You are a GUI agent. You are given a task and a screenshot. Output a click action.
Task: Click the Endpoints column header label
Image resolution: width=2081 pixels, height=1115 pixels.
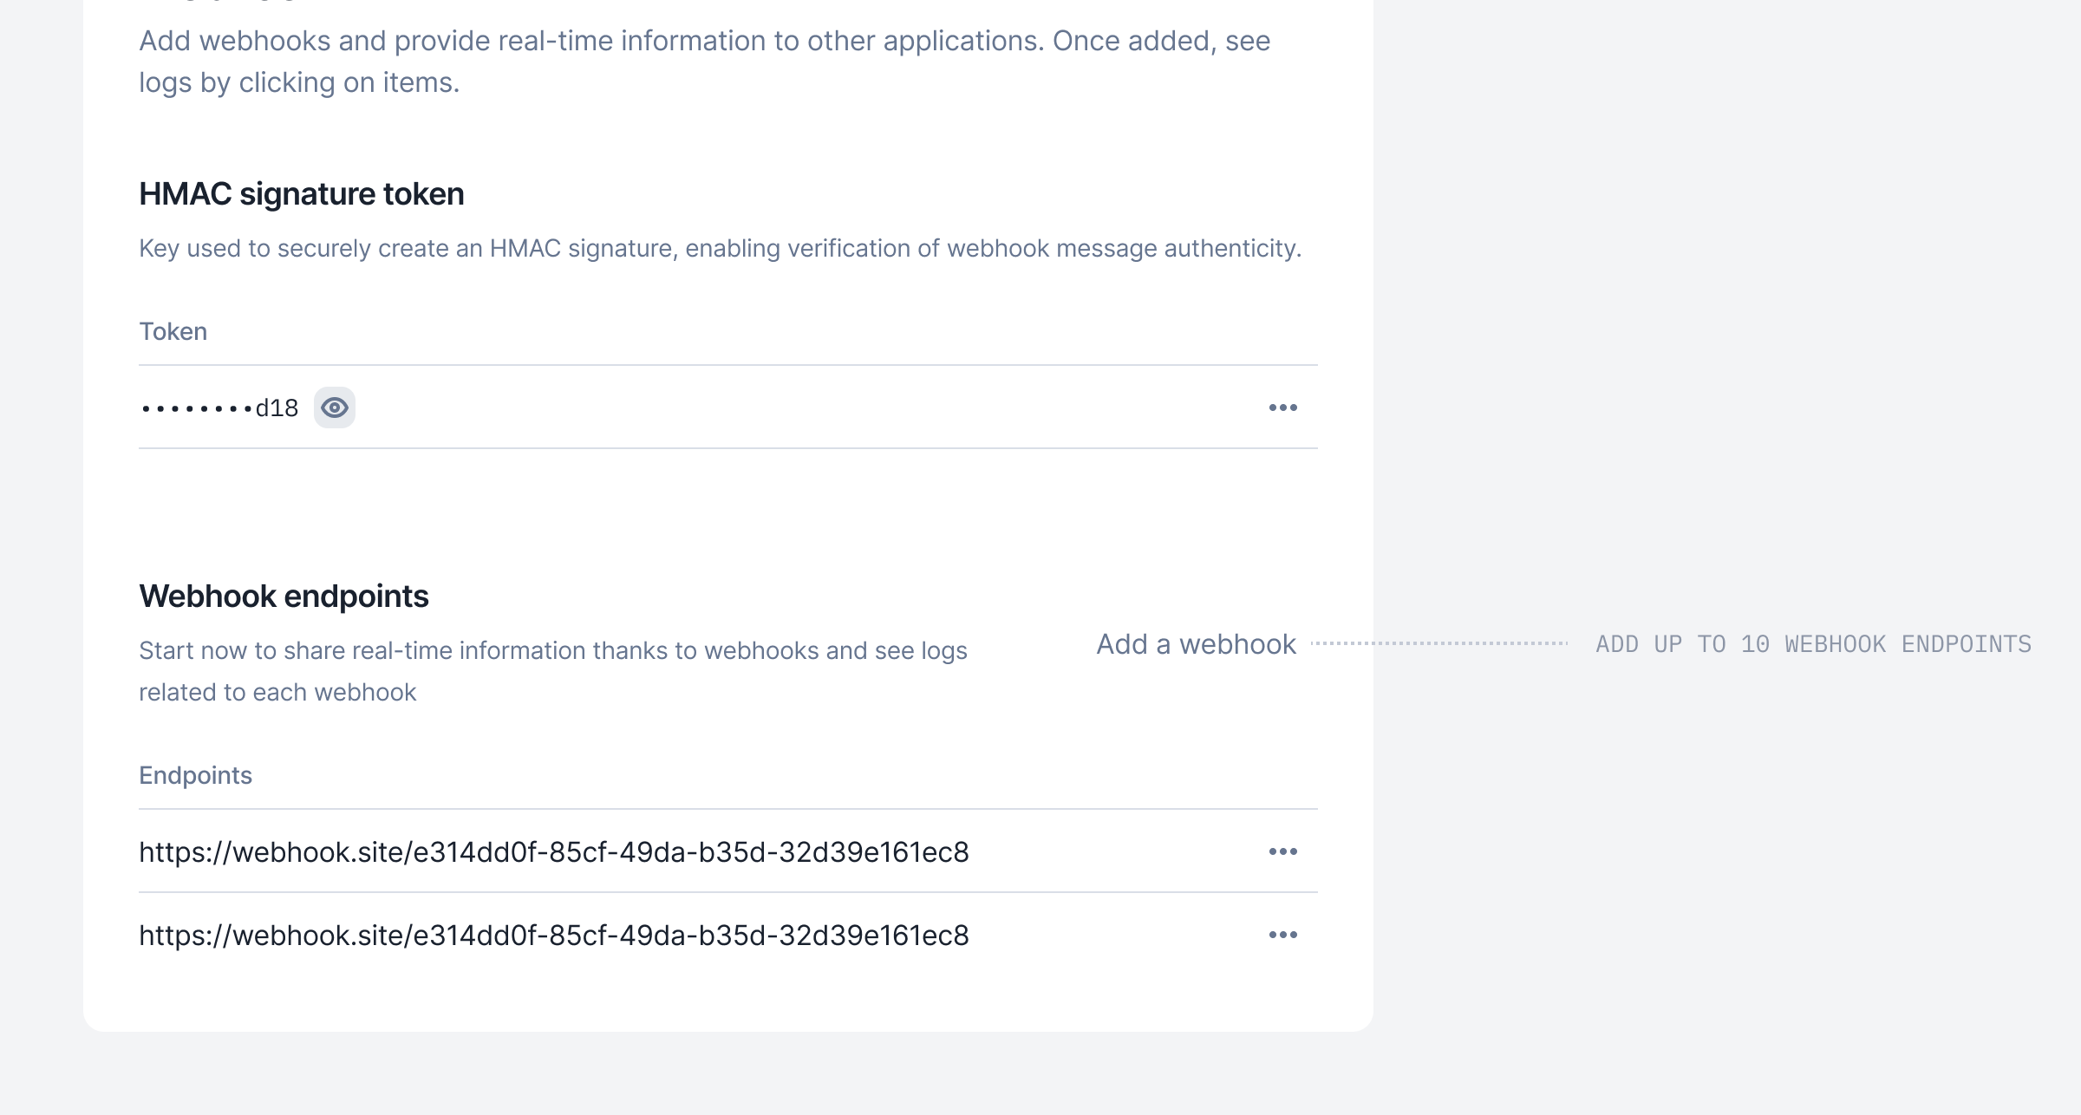(x=195, y=776)
